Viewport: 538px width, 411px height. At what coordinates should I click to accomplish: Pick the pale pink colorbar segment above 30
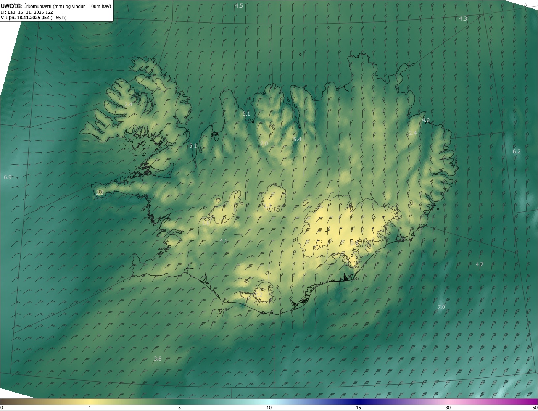[448, 401]
